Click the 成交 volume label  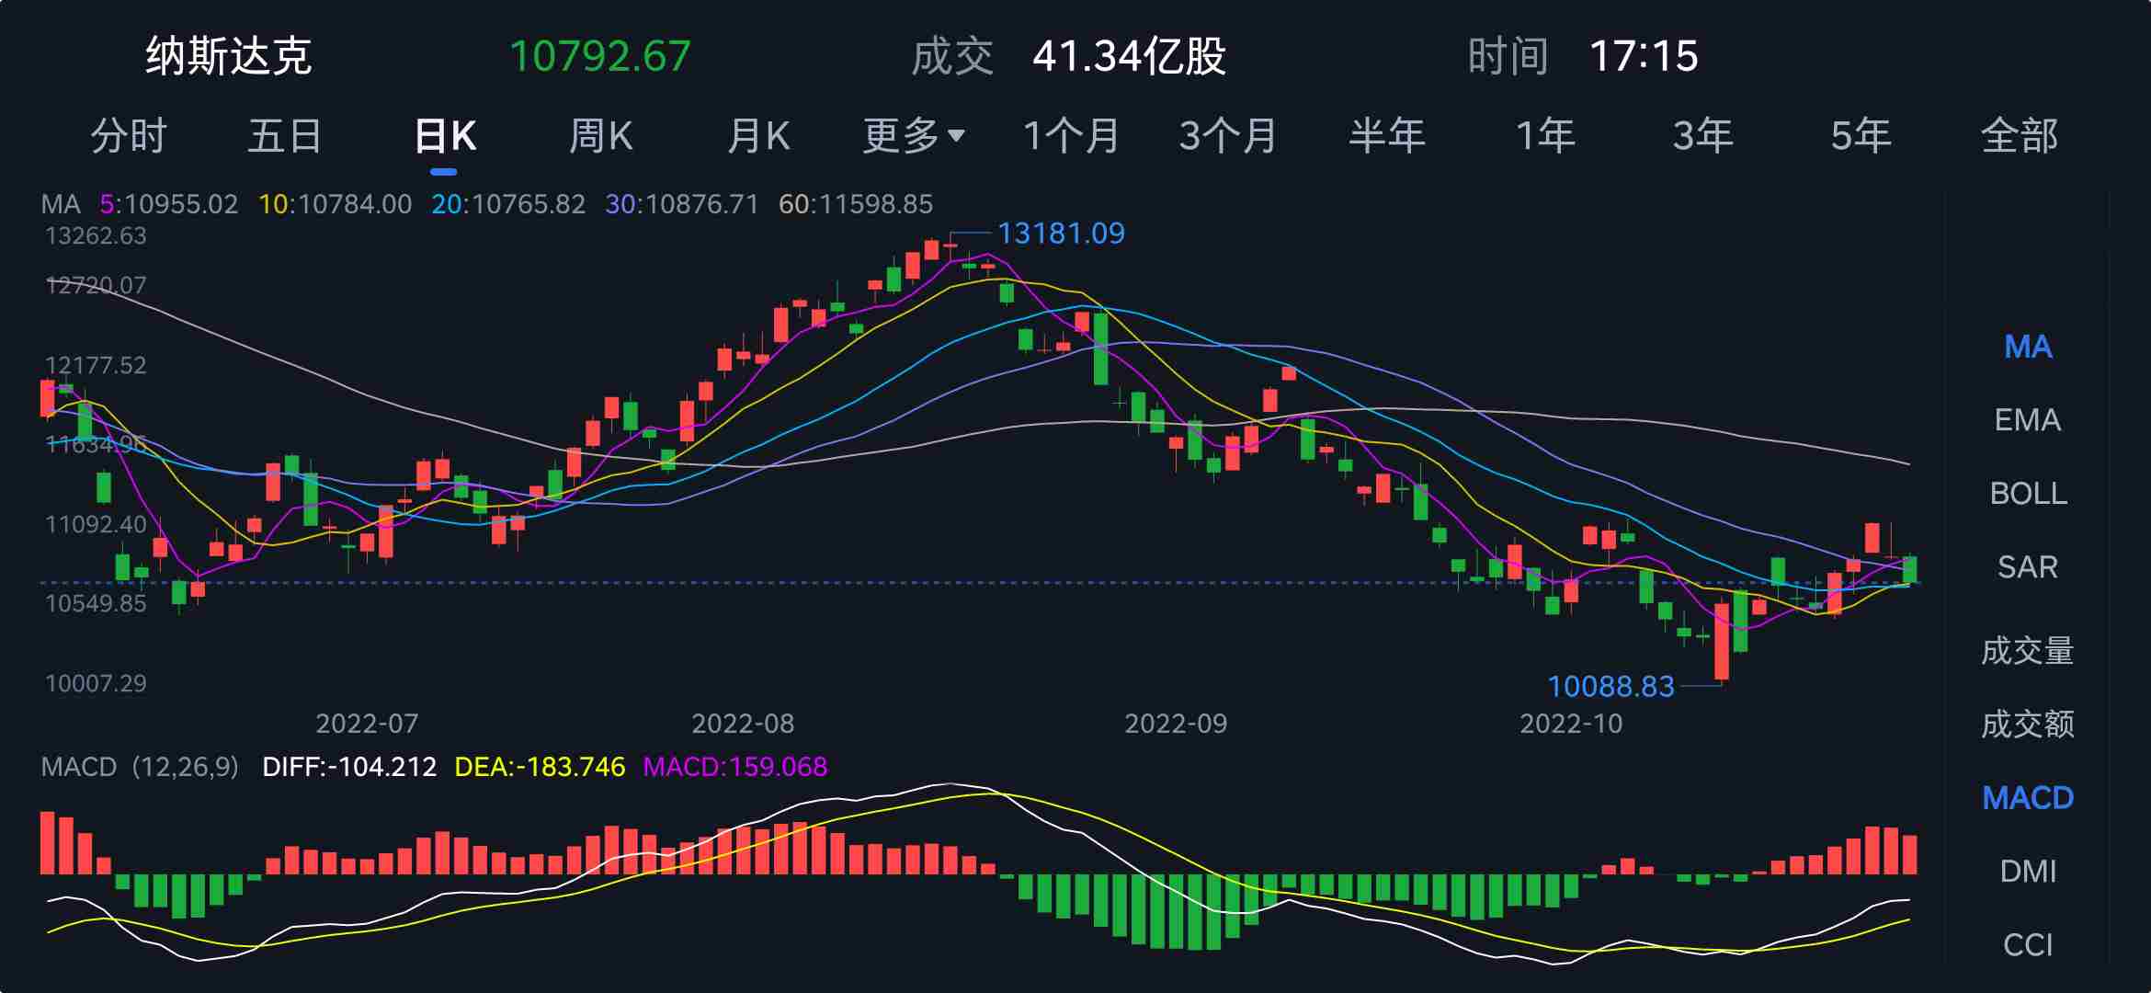(x=952, y=56)
